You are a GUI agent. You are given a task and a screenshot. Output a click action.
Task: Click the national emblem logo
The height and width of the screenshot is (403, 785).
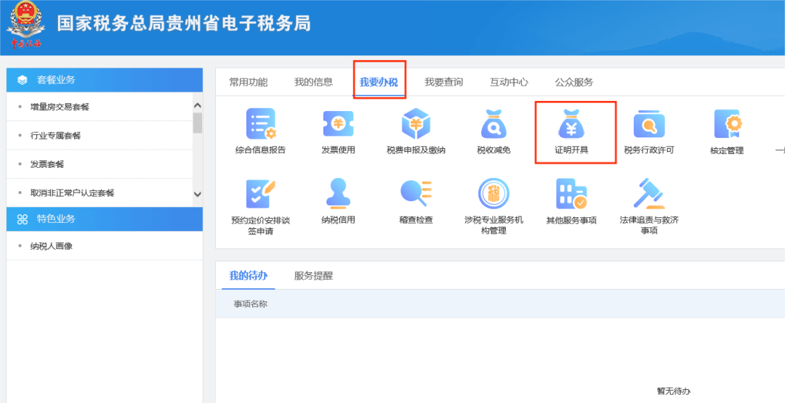pos(25,24)
